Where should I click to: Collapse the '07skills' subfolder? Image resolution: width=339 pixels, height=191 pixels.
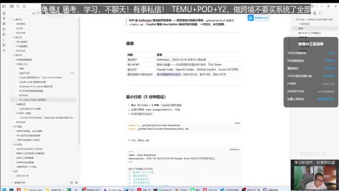pyautogui.click(x=14, y=113)
